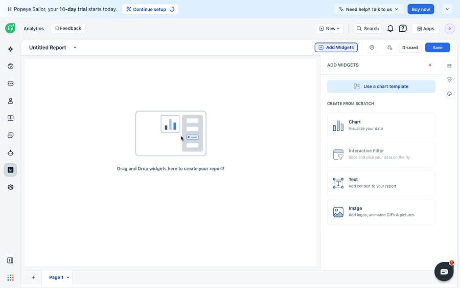Viewport: 460px width, 288px height.
Task: Open the Page 1 tab options chevron
Action: (68, 277)
